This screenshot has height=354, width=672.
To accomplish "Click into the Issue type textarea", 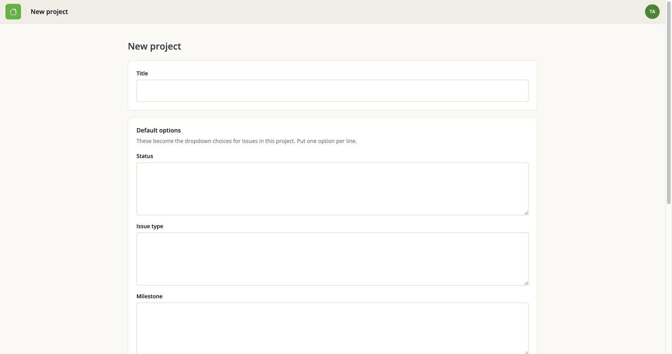I will [x=332, y=259].
